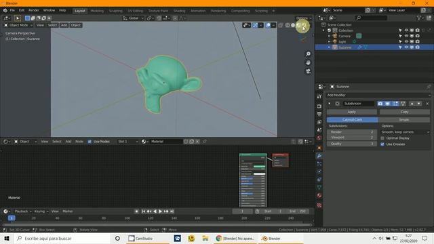The width and height of the screenshot is (434, 244).
Task: Select the Catmull-Clark subdivision type
Action: pos(353,120)
